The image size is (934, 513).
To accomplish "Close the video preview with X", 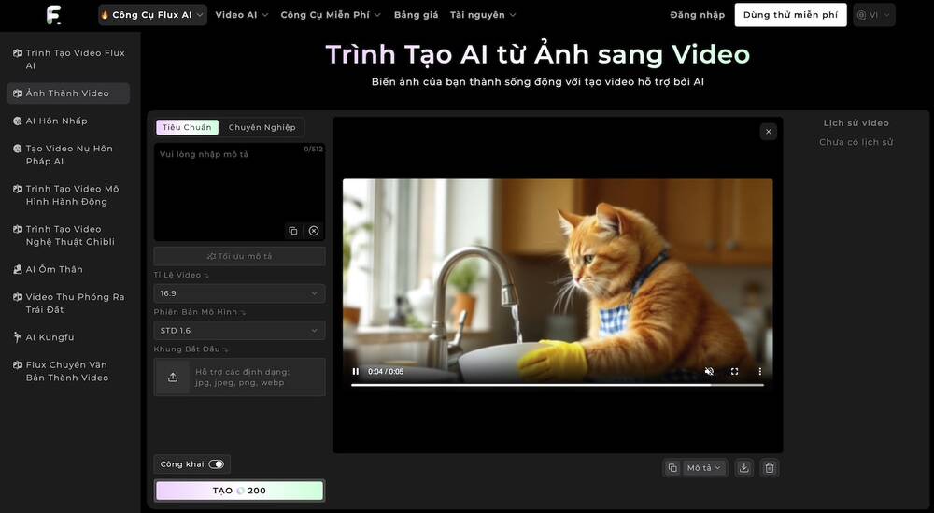I will 769,132.
